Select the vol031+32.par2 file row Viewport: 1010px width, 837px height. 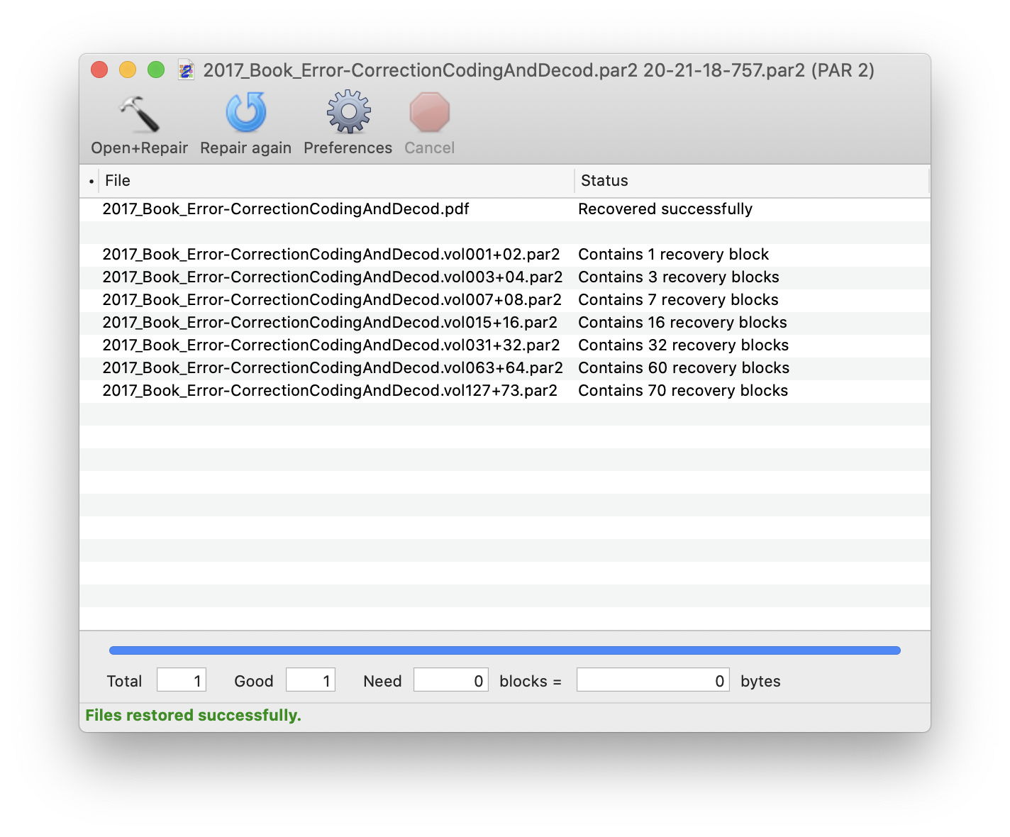(x=331, y=345)
